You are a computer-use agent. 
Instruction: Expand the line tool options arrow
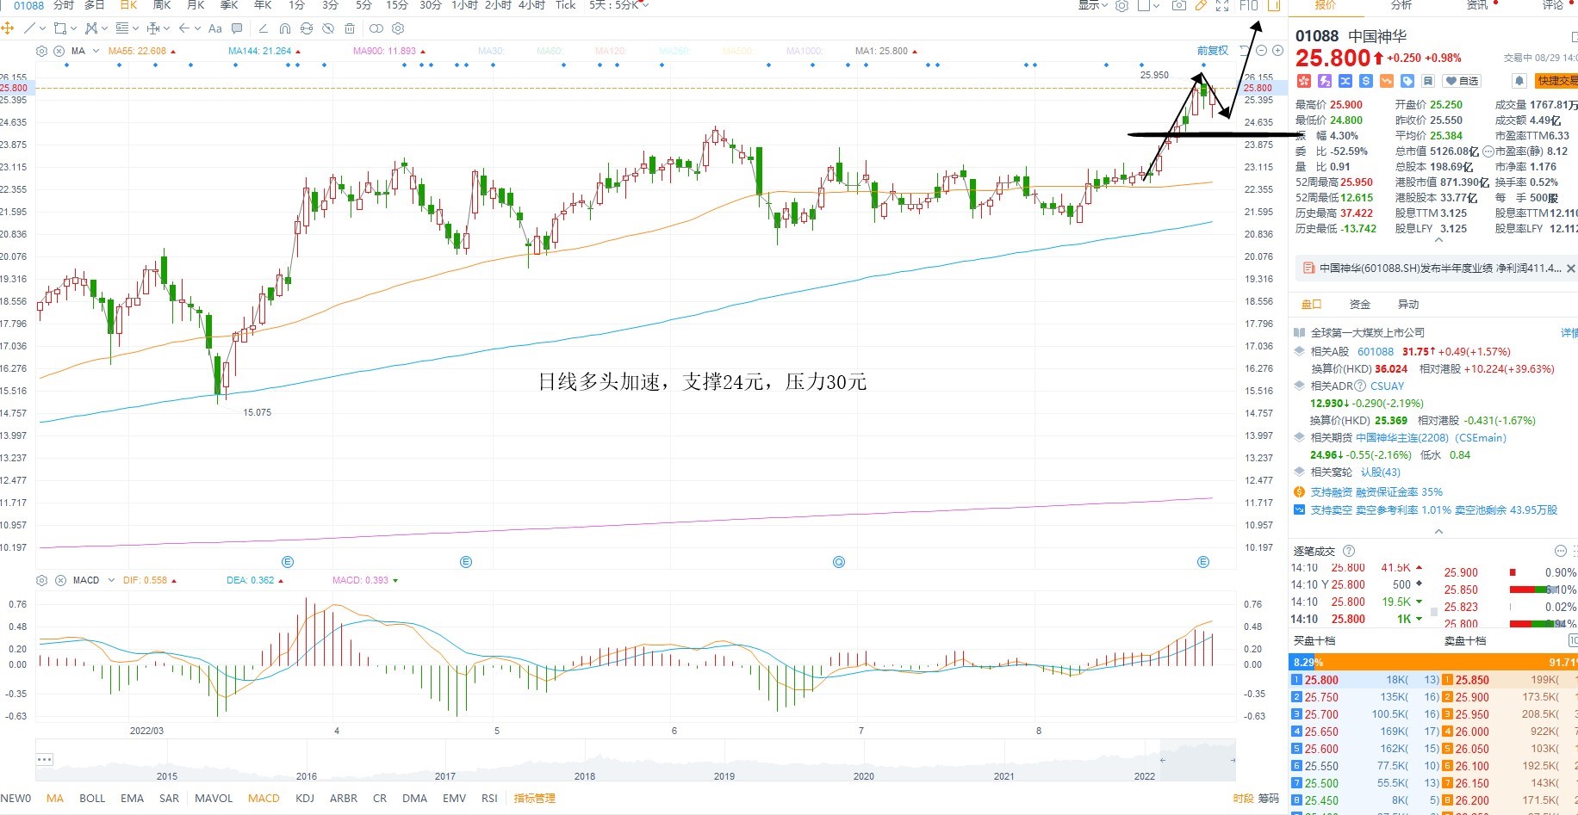42,28
